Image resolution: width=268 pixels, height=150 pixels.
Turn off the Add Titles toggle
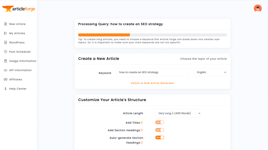click(x=160, y=122)
